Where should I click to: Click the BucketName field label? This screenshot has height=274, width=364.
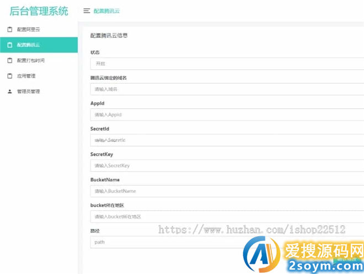coord(105,180)
